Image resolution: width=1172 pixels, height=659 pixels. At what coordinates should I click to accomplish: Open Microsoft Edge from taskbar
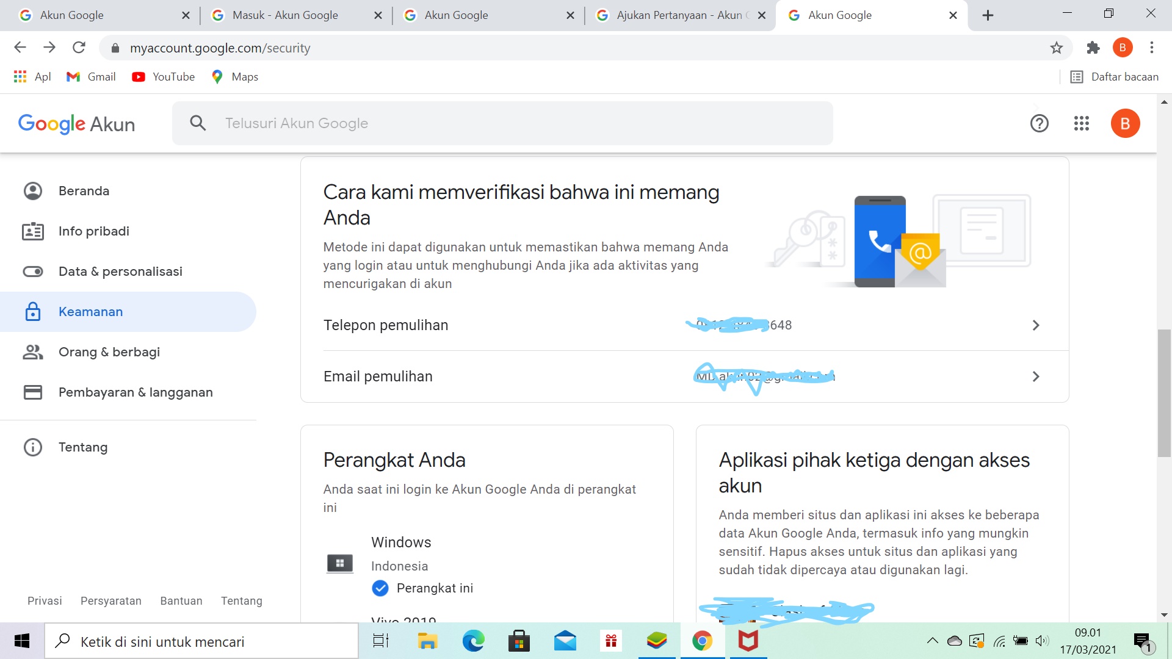(x=473, y=641)
